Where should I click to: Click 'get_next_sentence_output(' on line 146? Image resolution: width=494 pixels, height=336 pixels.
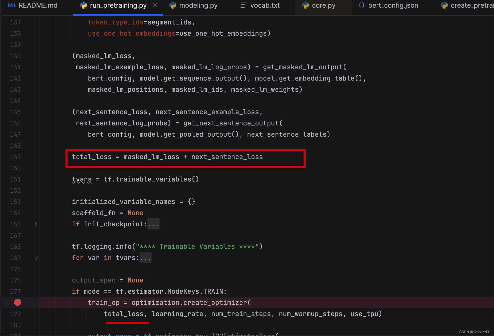pos(233,123)
